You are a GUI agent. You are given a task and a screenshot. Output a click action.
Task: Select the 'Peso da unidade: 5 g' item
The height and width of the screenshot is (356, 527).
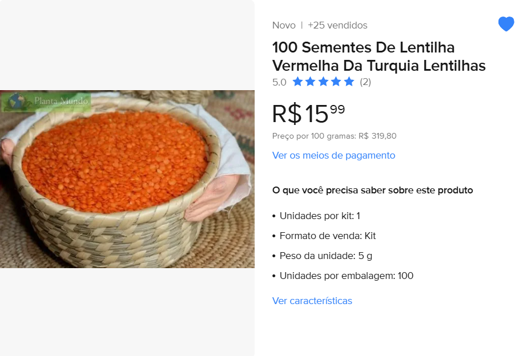tap(325, 256)
